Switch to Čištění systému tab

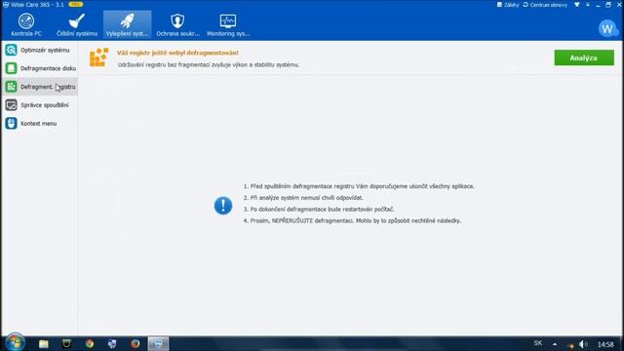pos(77,24)
